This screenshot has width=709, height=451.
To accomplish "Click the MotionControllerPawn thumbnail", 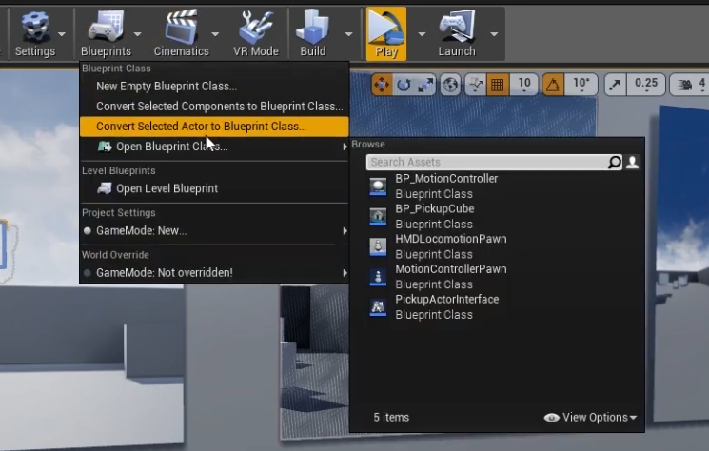I will tap(378, 277).
